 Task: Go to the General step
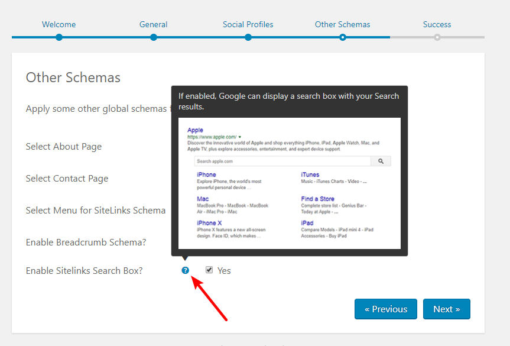tap(153, 24)
